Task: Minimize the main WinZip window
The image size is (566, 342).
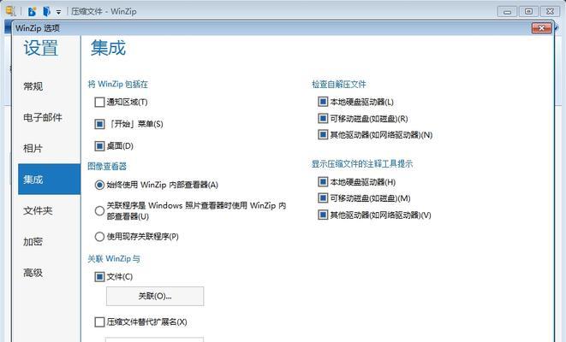Action: (x=507, y=11)
